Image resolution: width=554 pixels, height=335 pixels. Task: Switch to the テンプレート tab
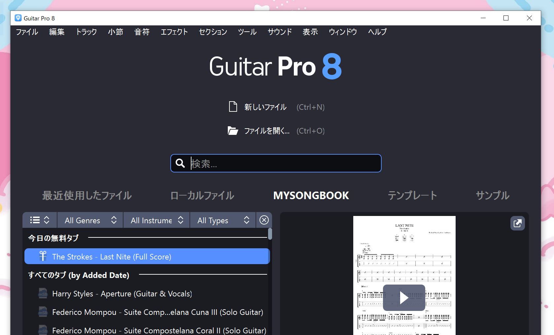[412, 196]
